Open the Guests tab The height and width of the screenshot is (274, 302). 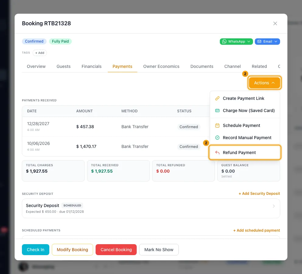[64, 66]
